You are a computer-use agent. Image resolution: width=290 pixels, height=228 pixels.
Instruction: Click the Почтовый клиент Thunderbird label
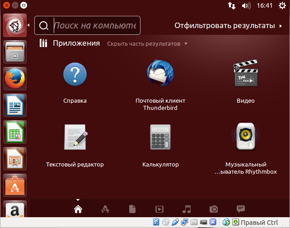[160, 104]
